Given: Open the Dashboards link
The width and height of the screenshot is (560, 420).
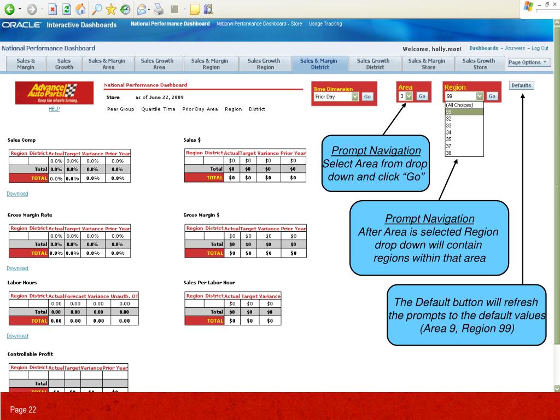Looking at the screenshot, I should 483,48.
